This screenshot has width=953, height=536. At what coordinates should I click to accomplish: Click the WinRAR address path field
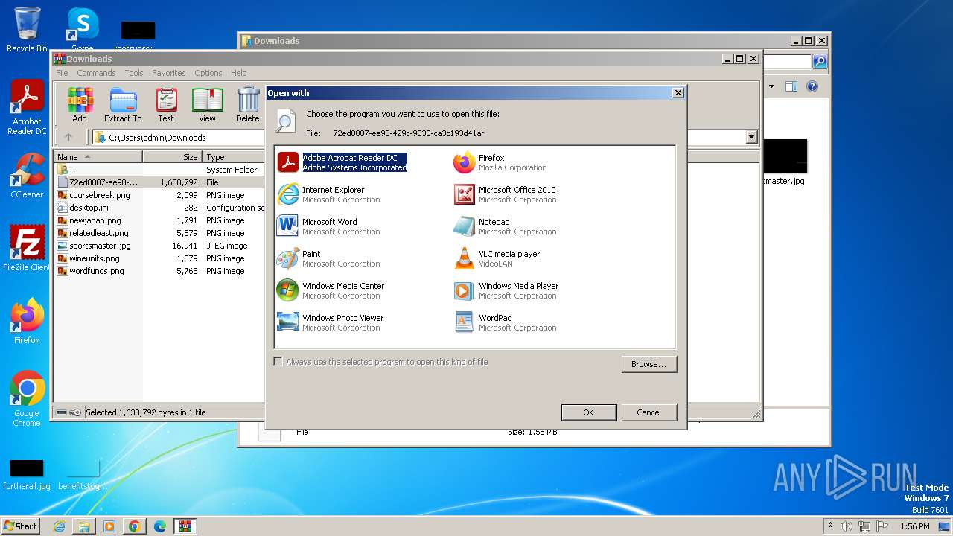click(x=424, y=137)
